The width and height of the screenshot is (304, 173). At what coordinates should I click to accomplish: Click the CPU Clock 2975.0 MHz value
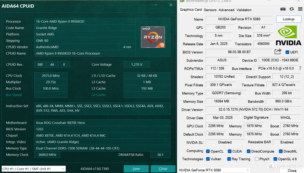point(51,76)
